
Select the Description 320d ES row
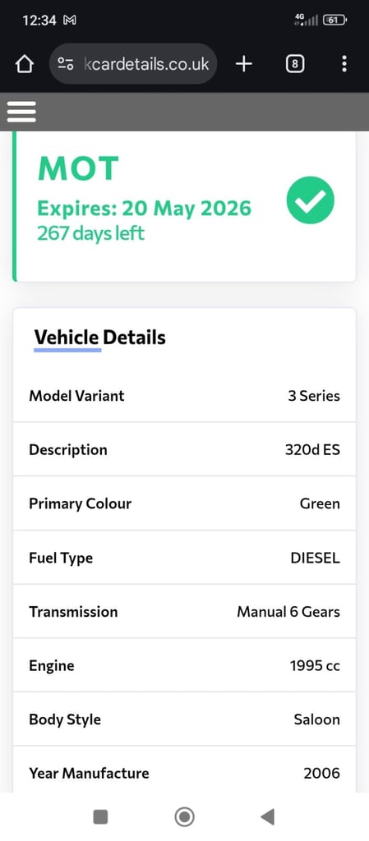click(x=184, y=449)
